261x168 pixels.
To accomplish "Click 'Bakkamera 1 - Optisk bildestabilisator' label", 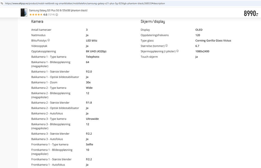I will click(x=55, y=77).
